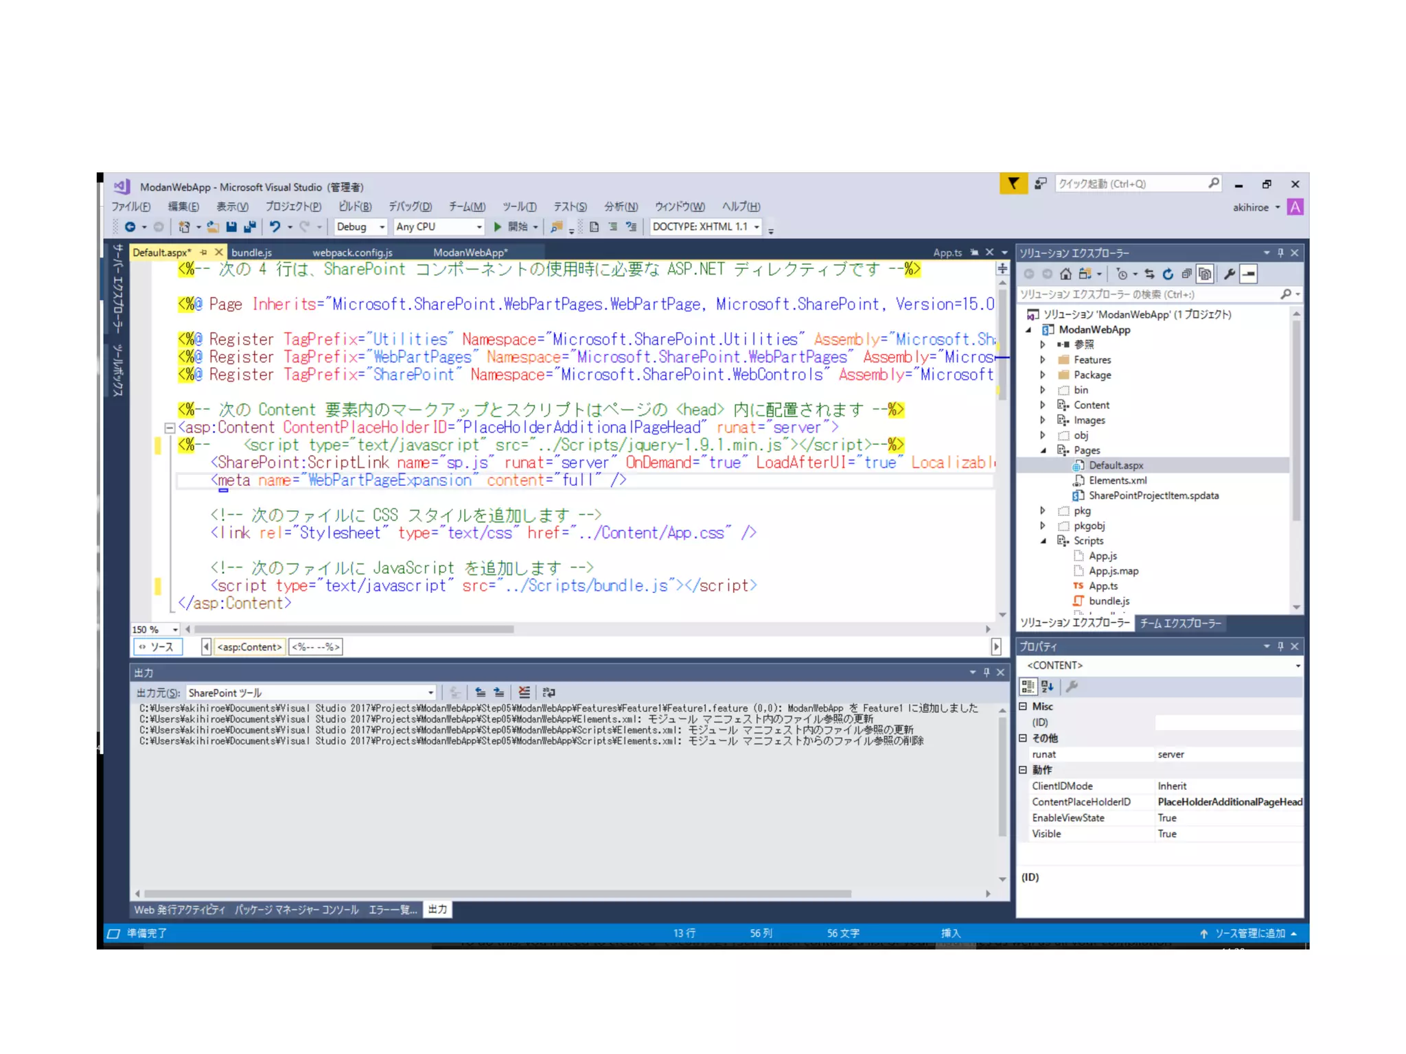1406x1054 pixels.
Task: Click the feedback notification flag icon
Action: [1013, 184]
